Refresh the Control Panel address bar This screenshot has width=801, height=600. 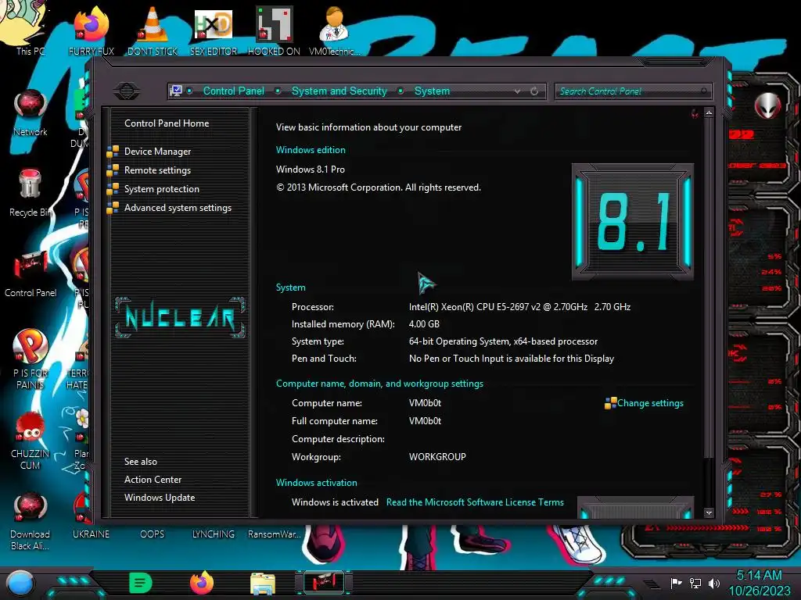click(534, 91)
